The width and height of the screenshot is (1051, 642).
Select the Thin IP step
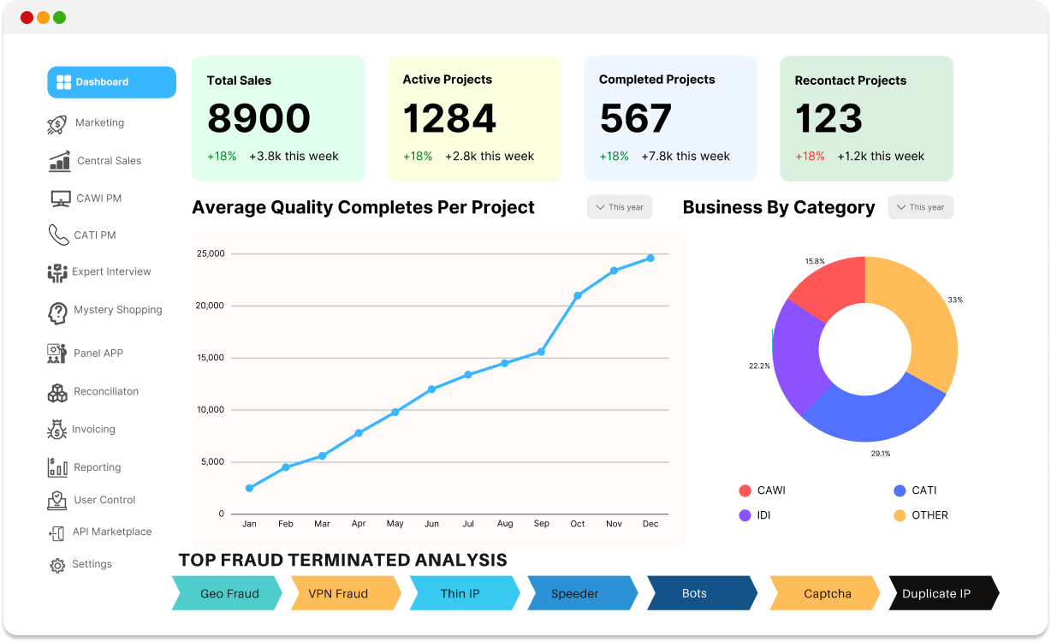[466, 593]
